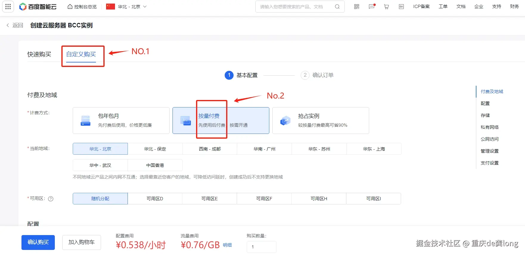Choose region 华北 - 保定

pos(155,149)
